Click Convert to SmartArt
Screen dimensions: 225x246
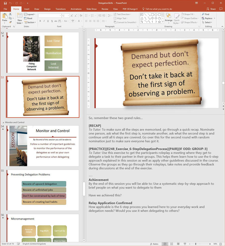(125, 22)
